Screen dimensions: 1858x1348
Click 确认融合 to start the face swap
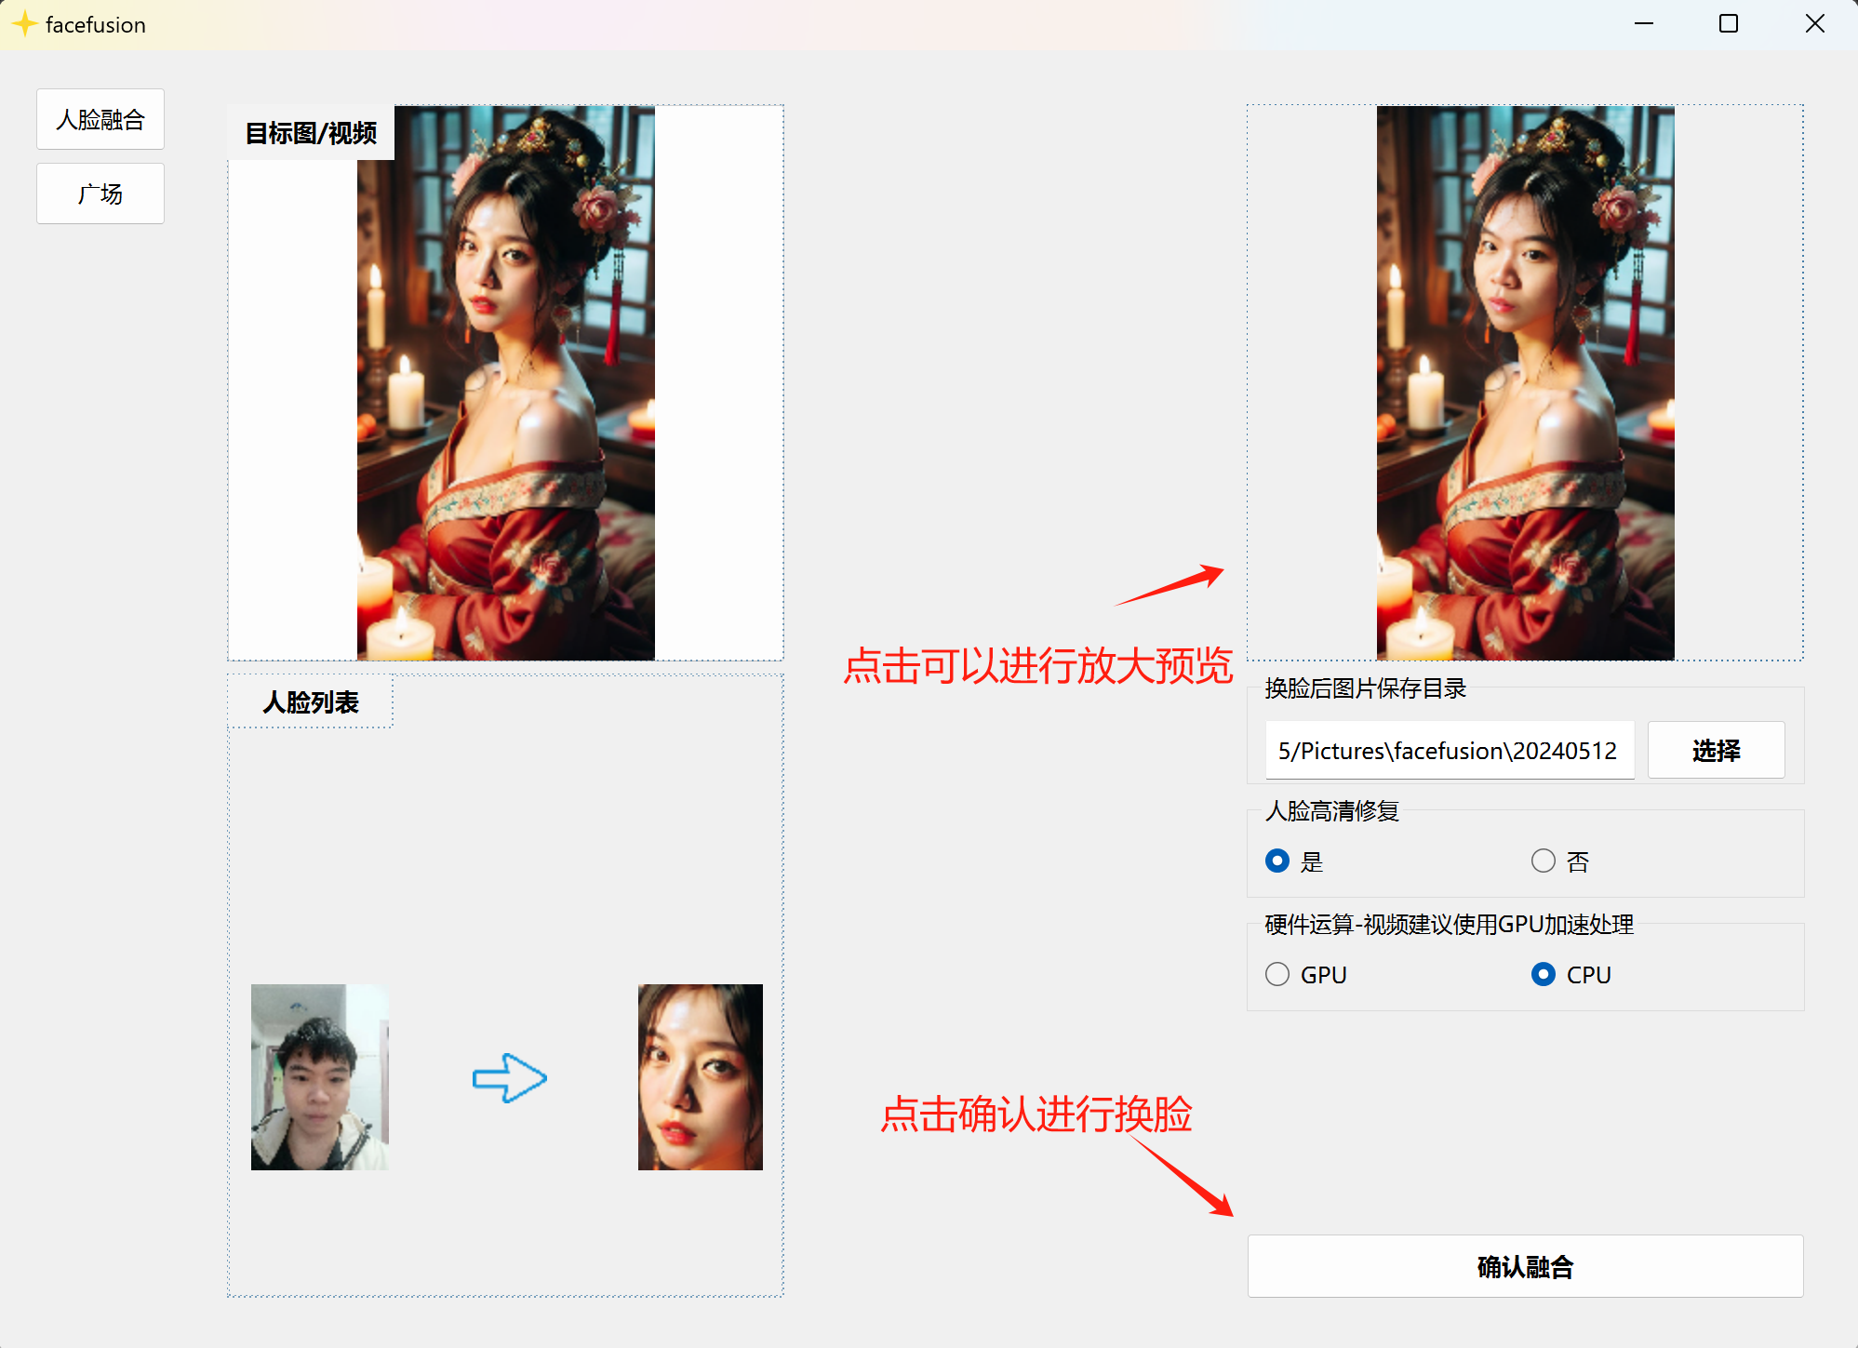[1526, 1266]
